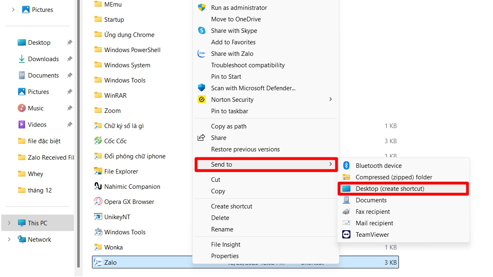Click the Mail recipient envelope icon
This screenshot has width=493, height=277.
tap(346, 223)
